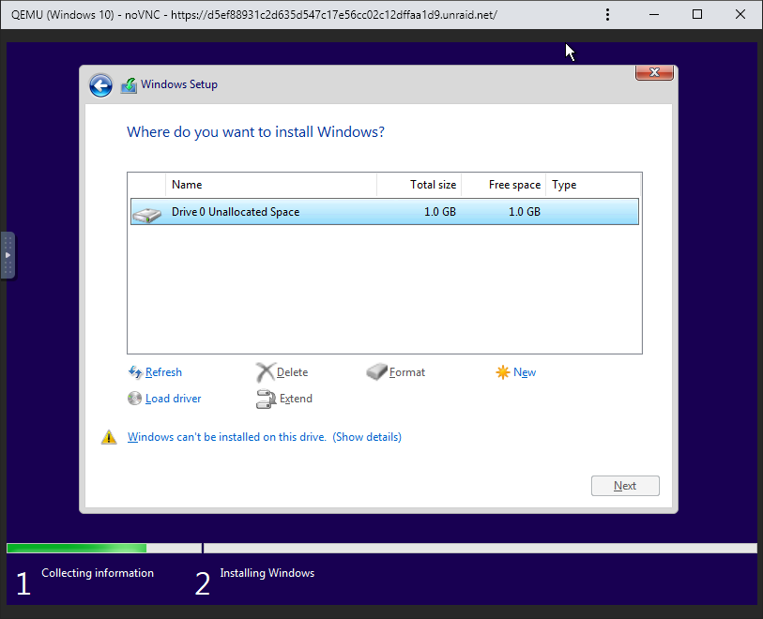The height and width of the screenshot is (619, 763).
Task: Go back using the blue arrow button
Action: [x=100, y=85]
